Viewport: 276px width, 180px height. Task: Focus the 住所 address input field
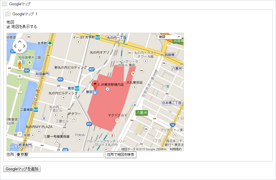60,155
